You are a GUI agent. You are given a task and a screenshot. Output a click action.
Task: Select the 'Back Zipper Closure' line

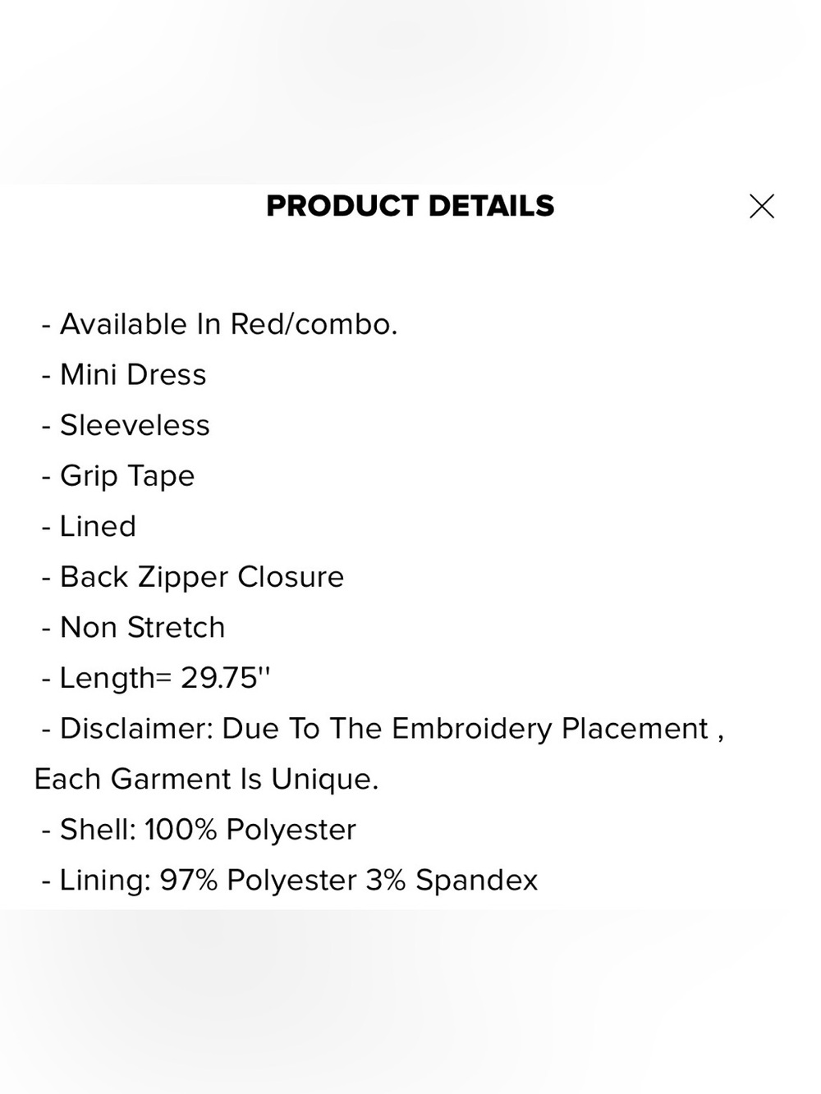[193, 577]
